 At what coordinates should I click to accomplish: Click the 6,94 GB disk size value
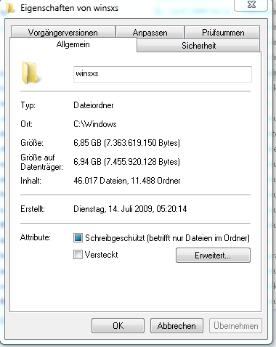coord(126,162)
